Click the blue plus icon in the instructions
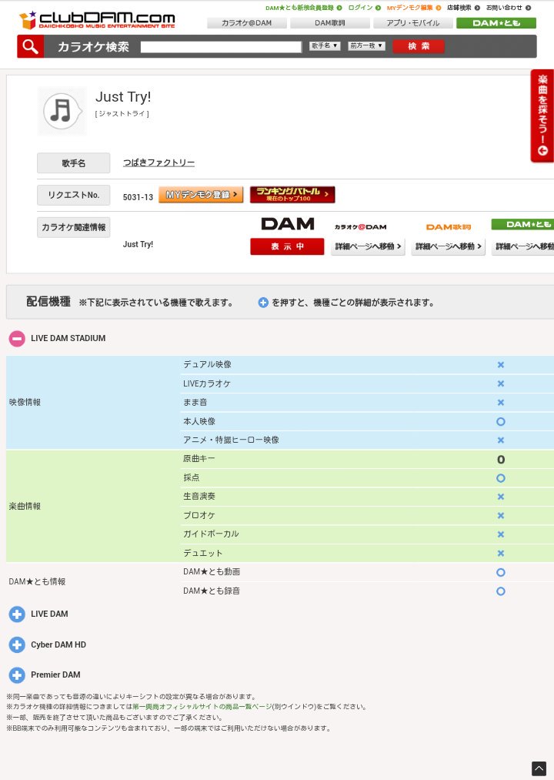Viewport: 554px width, 780px height. point(263,303)
